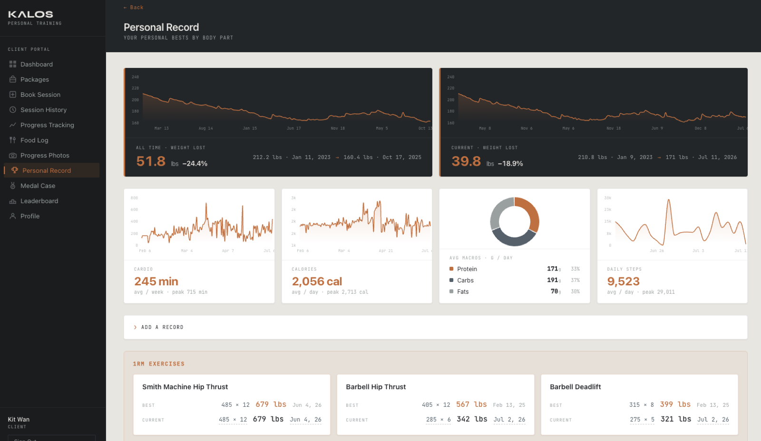
Task: Open the Dashboard menu item
Action: pyautogui.click(x=51, y=64)
